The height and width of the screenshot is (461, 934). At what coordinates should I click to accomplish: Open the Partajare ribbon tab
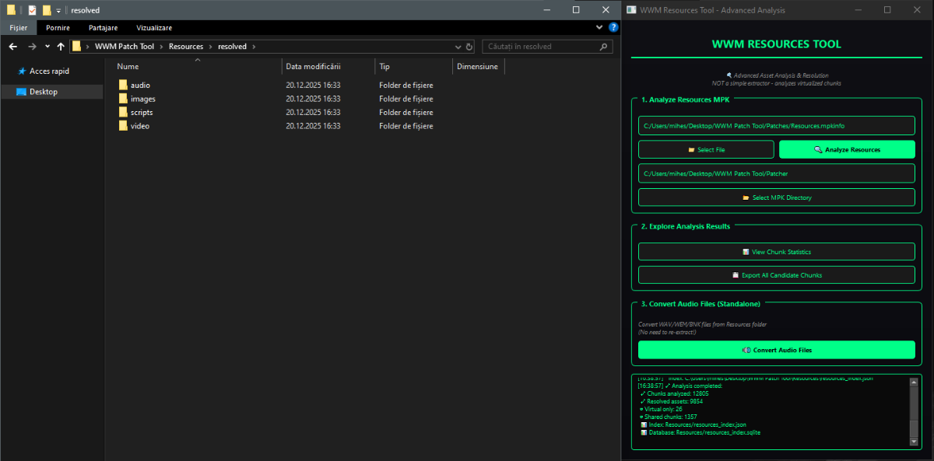[103, 27]
